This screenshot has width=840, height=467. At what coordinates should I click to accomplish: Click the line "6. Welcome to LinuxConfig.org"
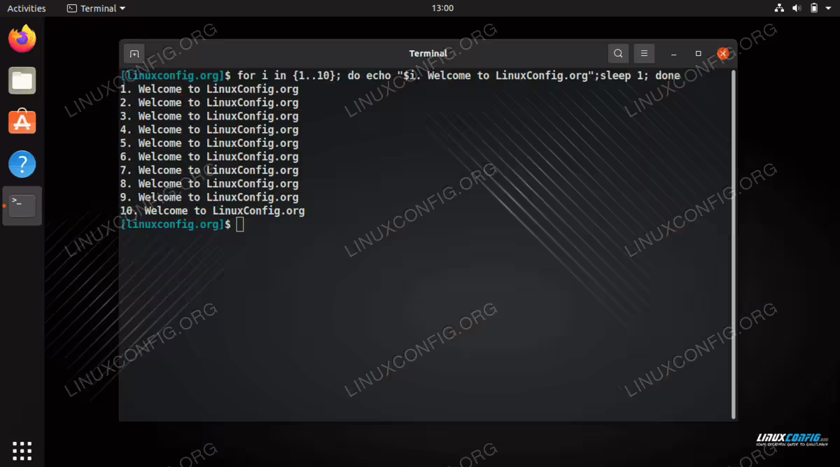(209, 157)
